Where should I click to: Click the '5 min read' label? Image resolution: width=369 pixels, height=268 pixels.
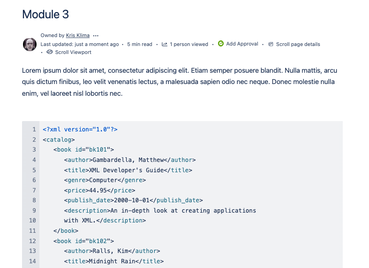tap(140, 44)
